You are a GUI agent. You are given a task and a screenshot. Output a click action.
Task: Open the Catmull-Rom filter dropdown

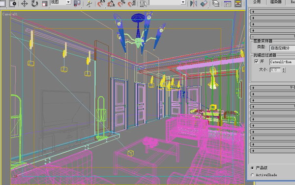[x=282, y=62]
